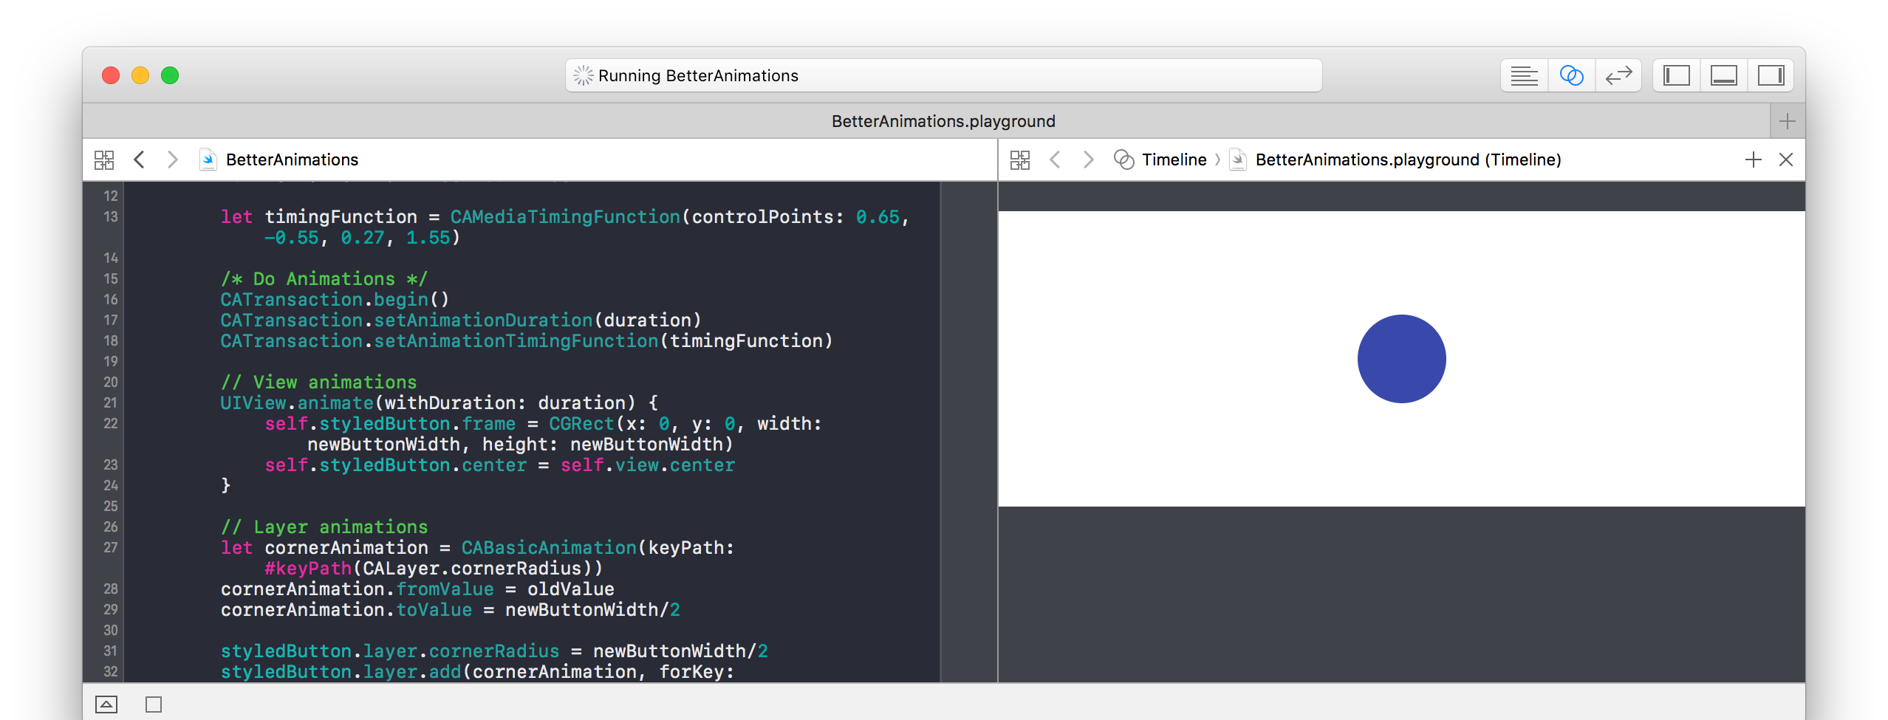Click line number 22 in gutter
This screenshot has width=1888, height=720.
[111, 423]
